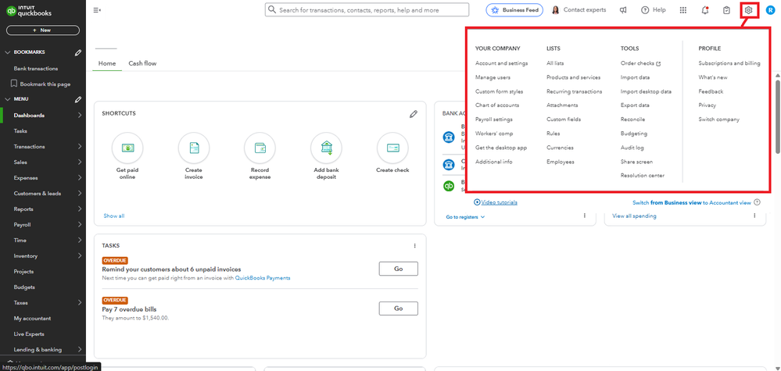Expand the Sales sidebar chevron
Viewport: 781px width, 371px height.
(80, 162)
